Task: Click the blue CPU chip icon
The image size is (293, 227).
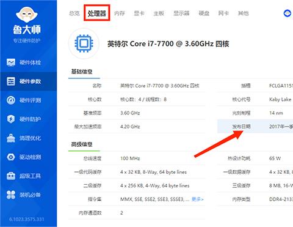Action: (84, 43)
